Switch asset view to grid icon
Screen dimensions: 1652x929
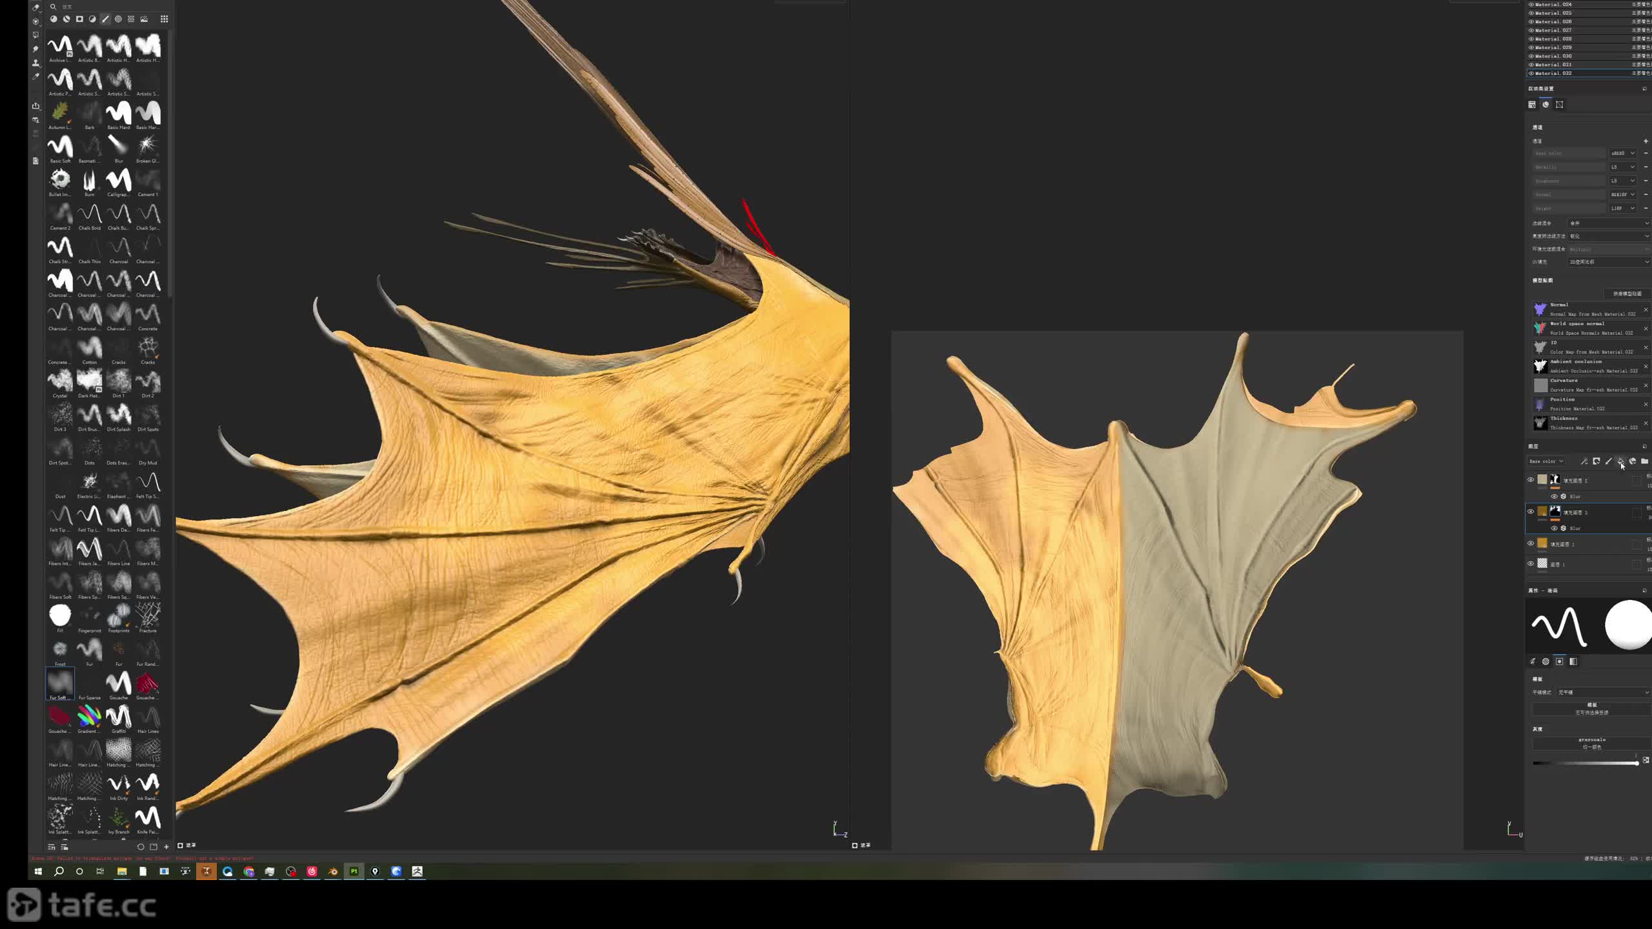164,19
